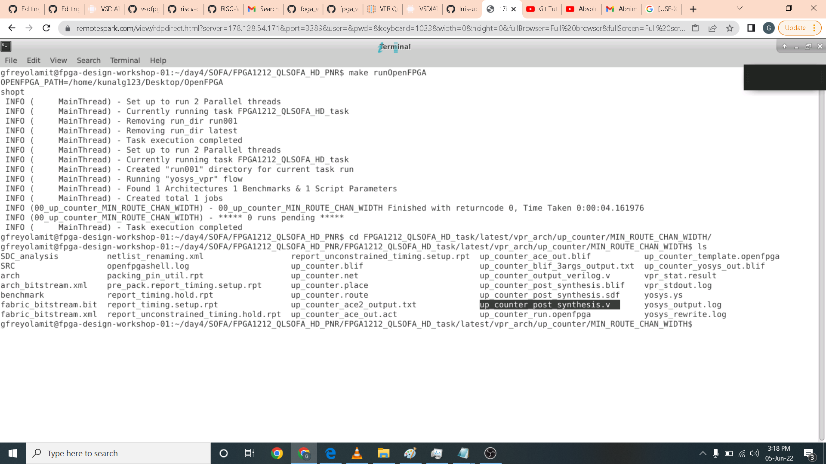Show hidden system tray icons
The width and height of the screenshot is (826, 464).
703,453
